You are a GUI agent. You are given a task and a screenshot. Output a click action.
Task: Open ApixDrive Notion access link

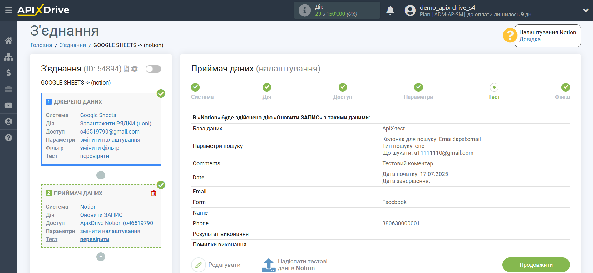coord(117,223)
